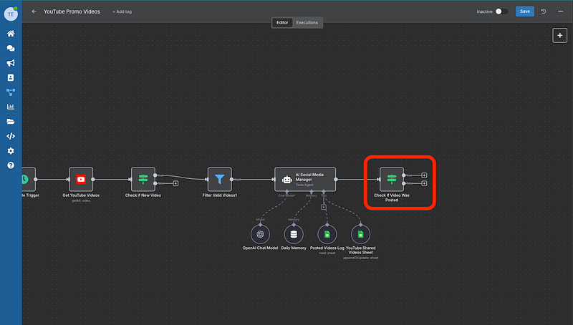Screen dimensions: 573x325
Task: Select the Check if Video Was Posted node
Action: pos(391,180)
